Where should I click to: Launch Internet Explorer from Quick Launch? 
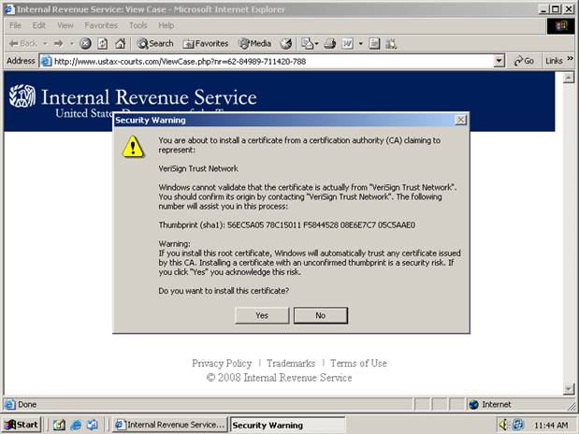coord(76,425)
